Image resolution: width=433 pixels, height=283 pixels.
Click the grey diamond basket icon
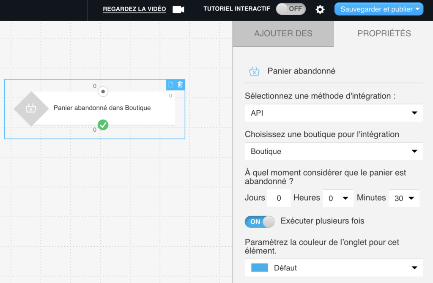(x=31, y=109)
